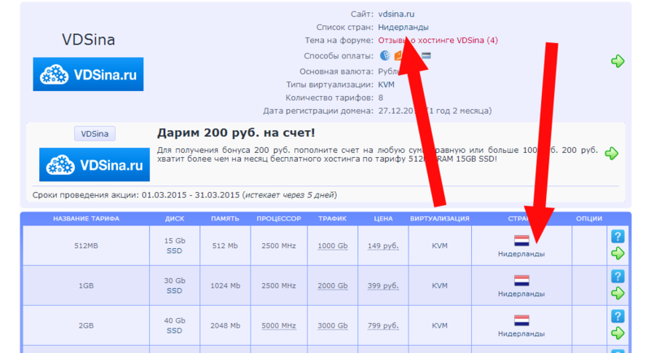The image size is (651, 353).
Task: Open question mark help for 512MB tariff
Action: click(x=618, y=237)
